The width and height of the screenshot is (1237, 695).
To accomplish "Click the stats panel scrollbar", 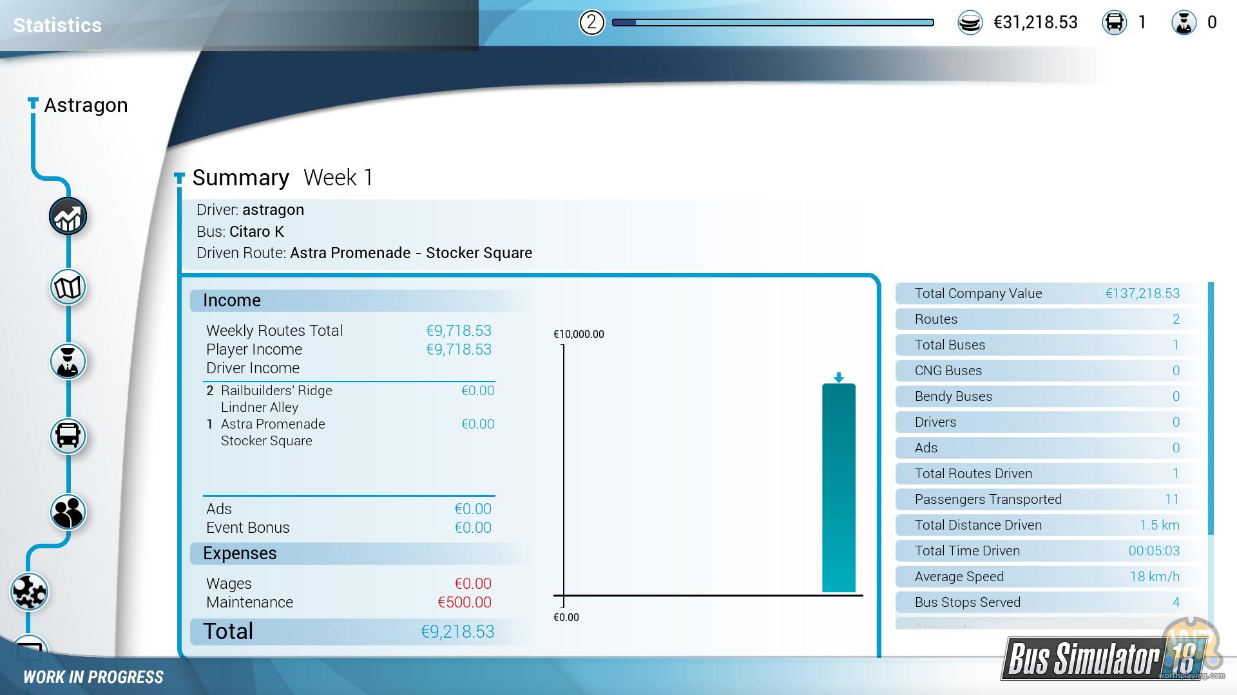I will [1211, 408].
